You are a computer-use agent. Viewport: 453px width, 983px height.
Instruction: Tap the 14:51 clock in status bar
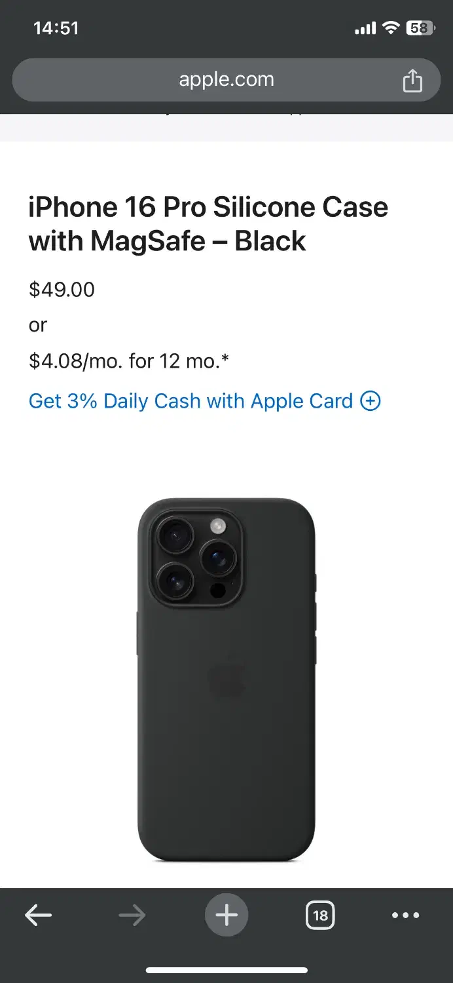coord(56,28)
